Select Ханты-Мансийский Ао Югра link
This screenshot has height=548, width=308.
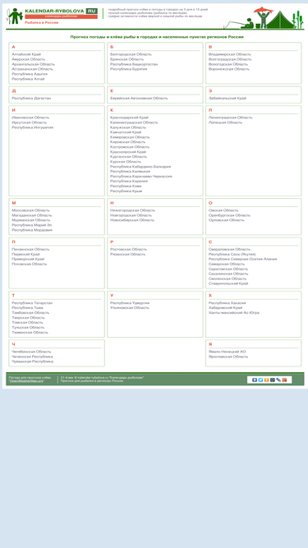pos(234,313)
